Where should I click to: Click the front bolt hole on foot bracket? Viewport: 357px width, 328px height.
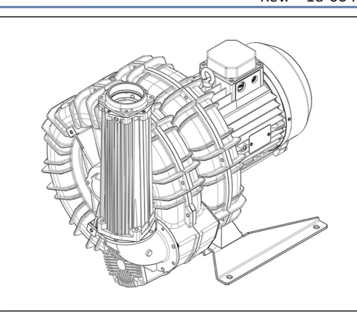pyautogui.click(x=229, y=277)
